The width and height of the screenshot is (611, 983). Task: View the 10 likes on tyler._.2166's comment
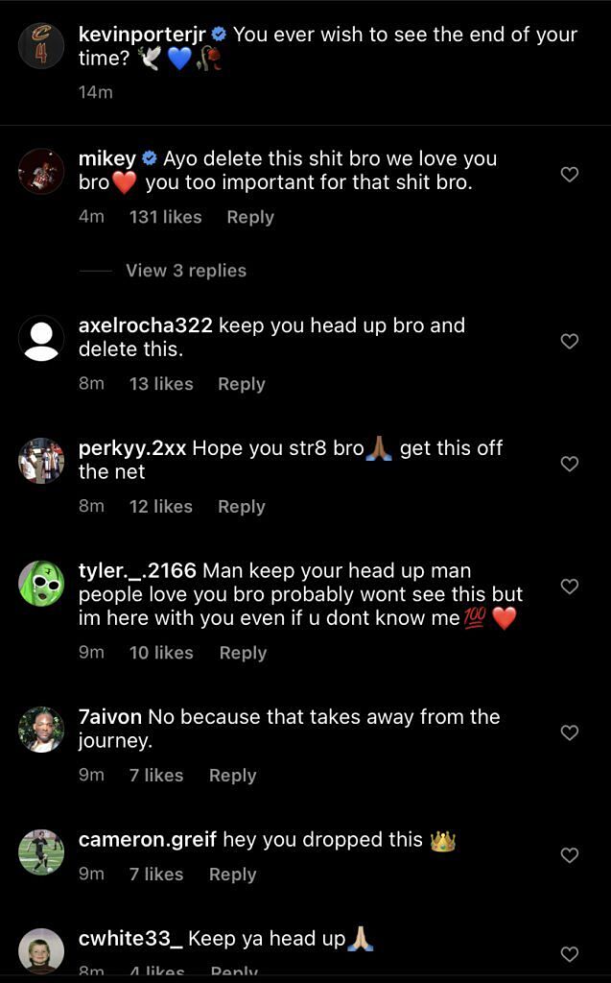click(x=161, y=653)
